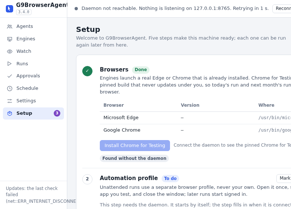291x209 pixels.
Task: Click the Microsoft Edge /usr/bin path cell
Action: coord(275,118)
